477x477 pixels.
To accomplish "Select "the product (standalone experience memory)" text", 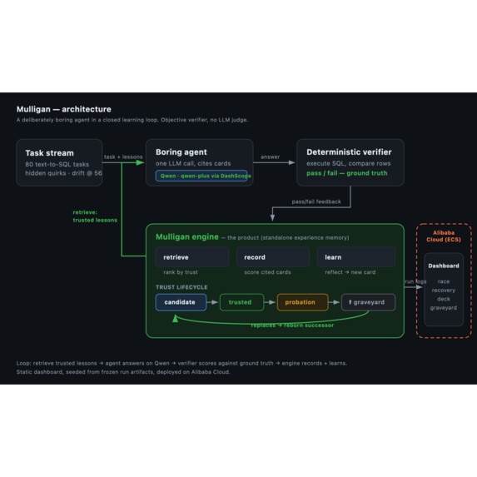I will tap(288, 237).
